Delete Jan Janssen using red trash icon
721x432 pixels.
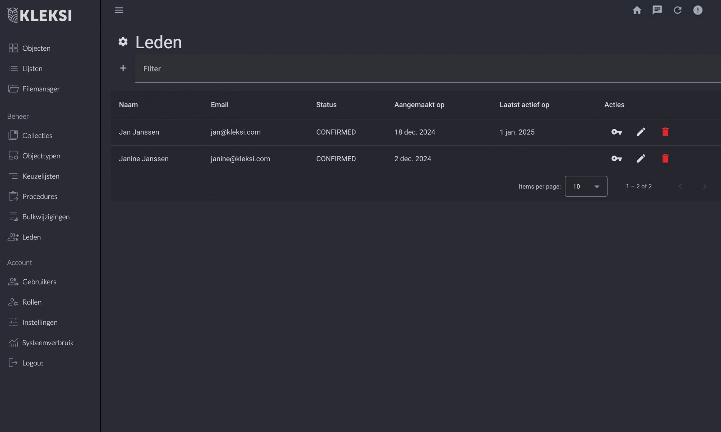pos(665,132)
